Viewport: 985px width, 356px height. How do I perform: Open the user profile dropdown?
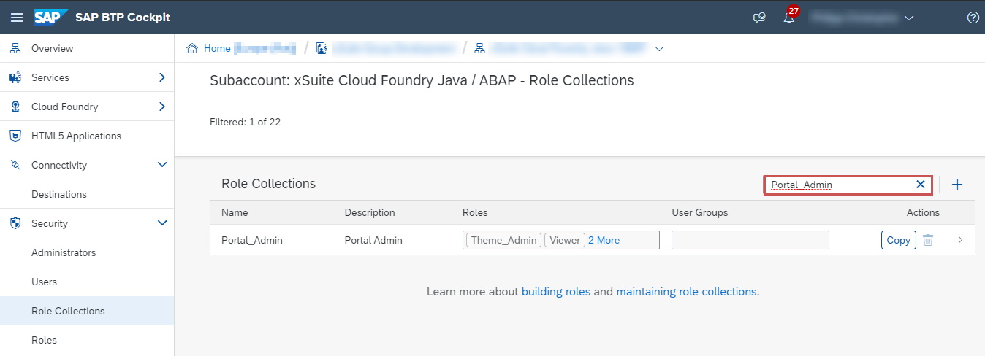click(909, 18)
